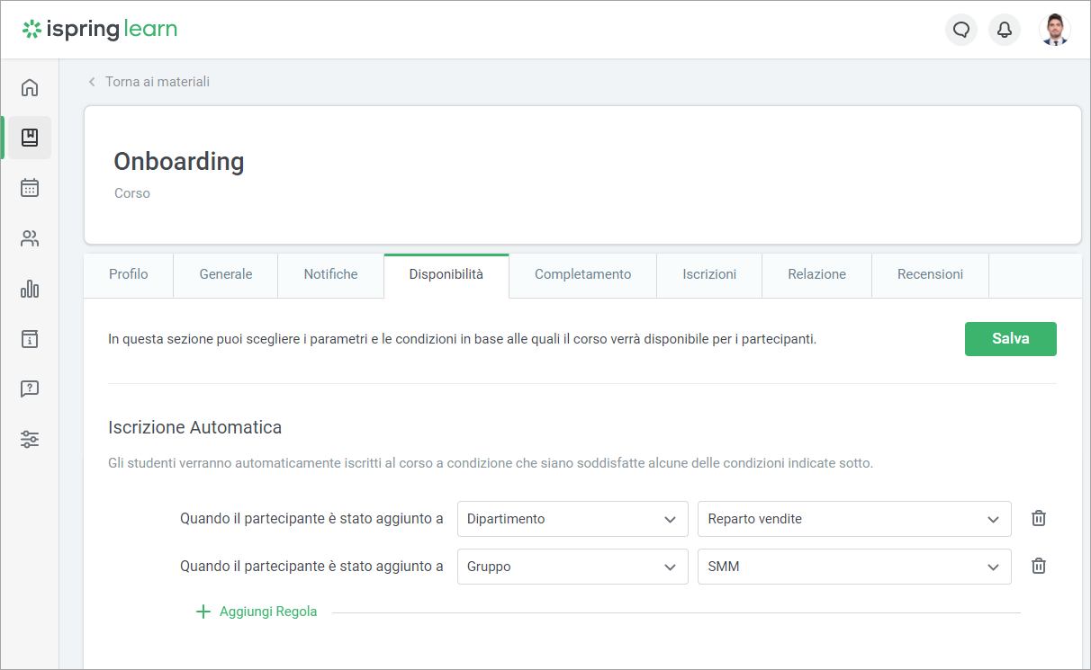Switch to the Notifiche tab
The height and width of the screenshot is (670, 1091).
click(330, 274)
